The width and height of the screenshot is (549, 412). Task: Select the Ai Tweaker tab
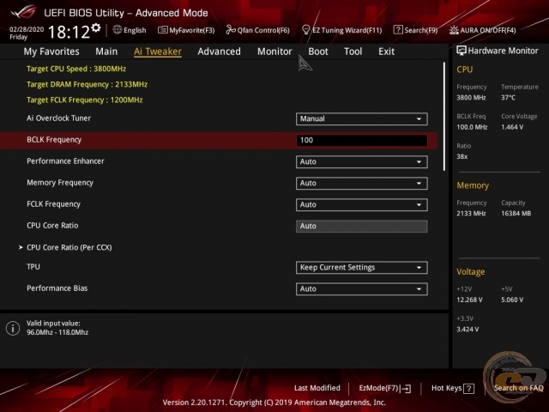point(158,51)
